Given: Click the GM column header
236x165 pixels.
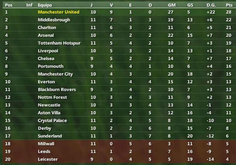Looking at the screenshot, I should (171, 5).
